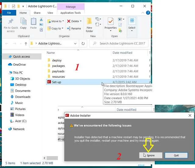The height and width of the screenshot is (168, 195).
Task: Refresh the folder with the reload icon
Action: [x=84, y=43]
